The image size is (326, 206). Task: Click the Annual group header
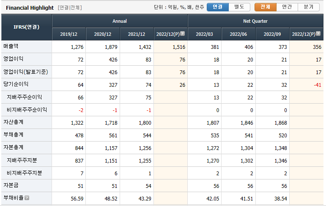120,21
